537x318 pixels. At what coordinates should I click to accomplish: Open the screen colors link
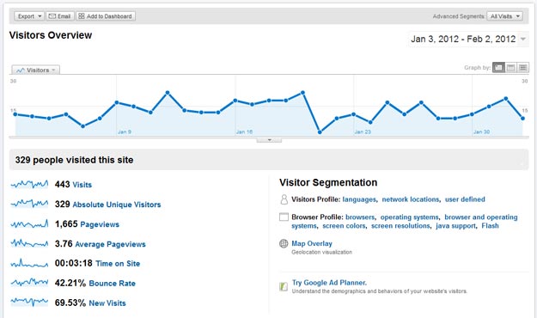[x=344, y=226]
